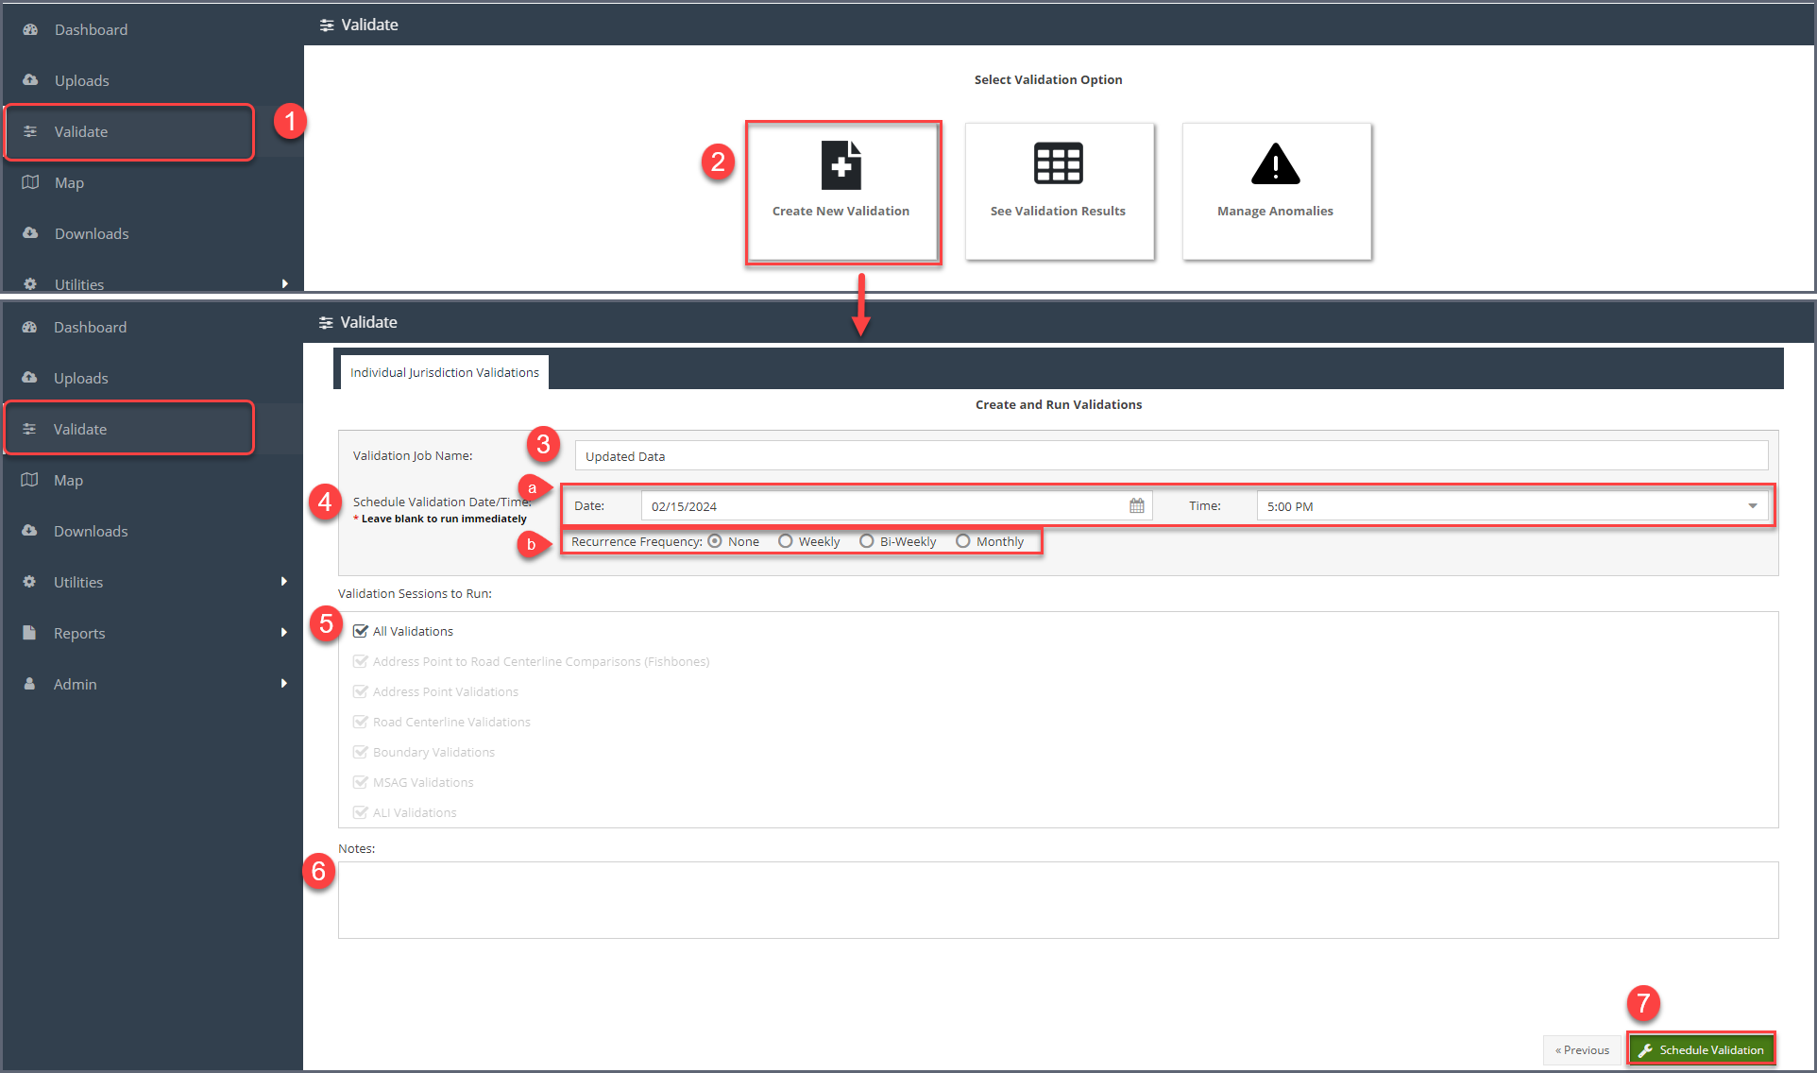This screenshot has width=1817, height=1073.
Task: Open Uploads in the lower sidebar menu
Action: pyautogui.click(x=80, y=378)
